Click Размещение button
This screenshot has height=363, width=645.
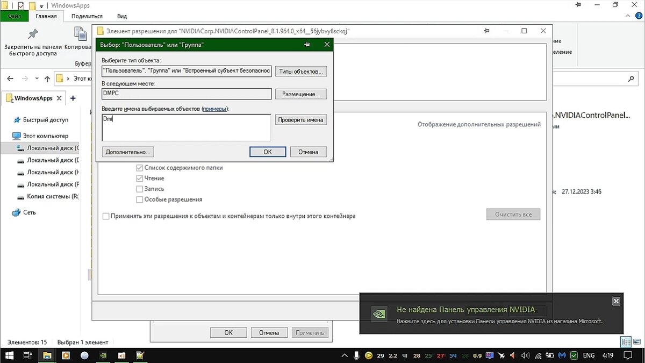pyautogui.click(x=301, y=94)
